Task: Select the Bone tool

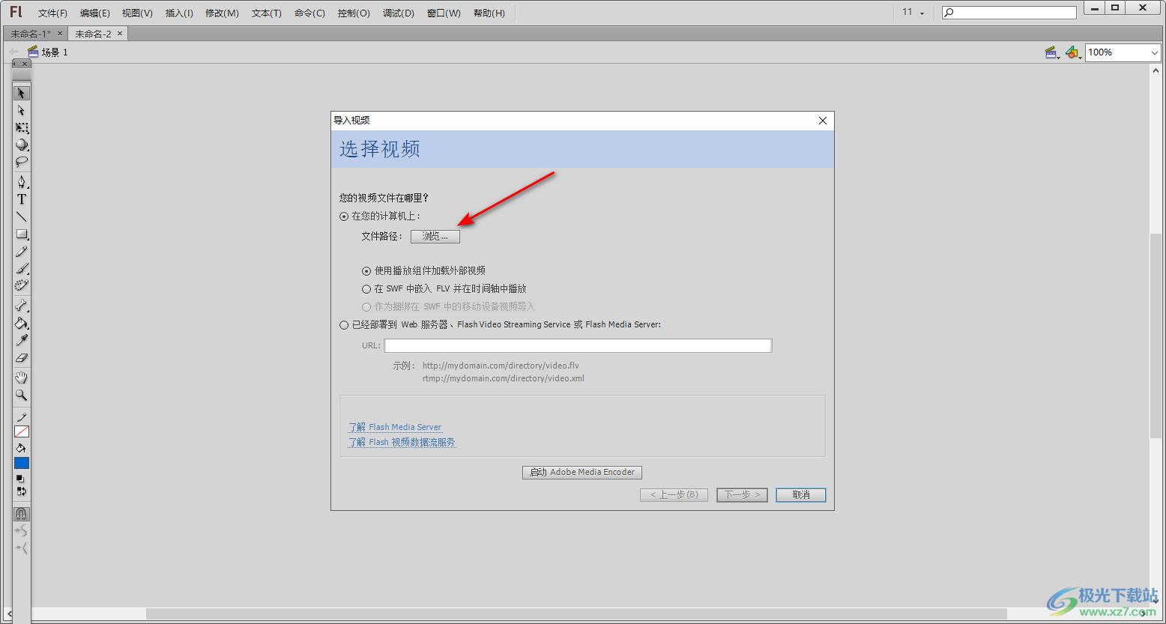Action: 22,306
